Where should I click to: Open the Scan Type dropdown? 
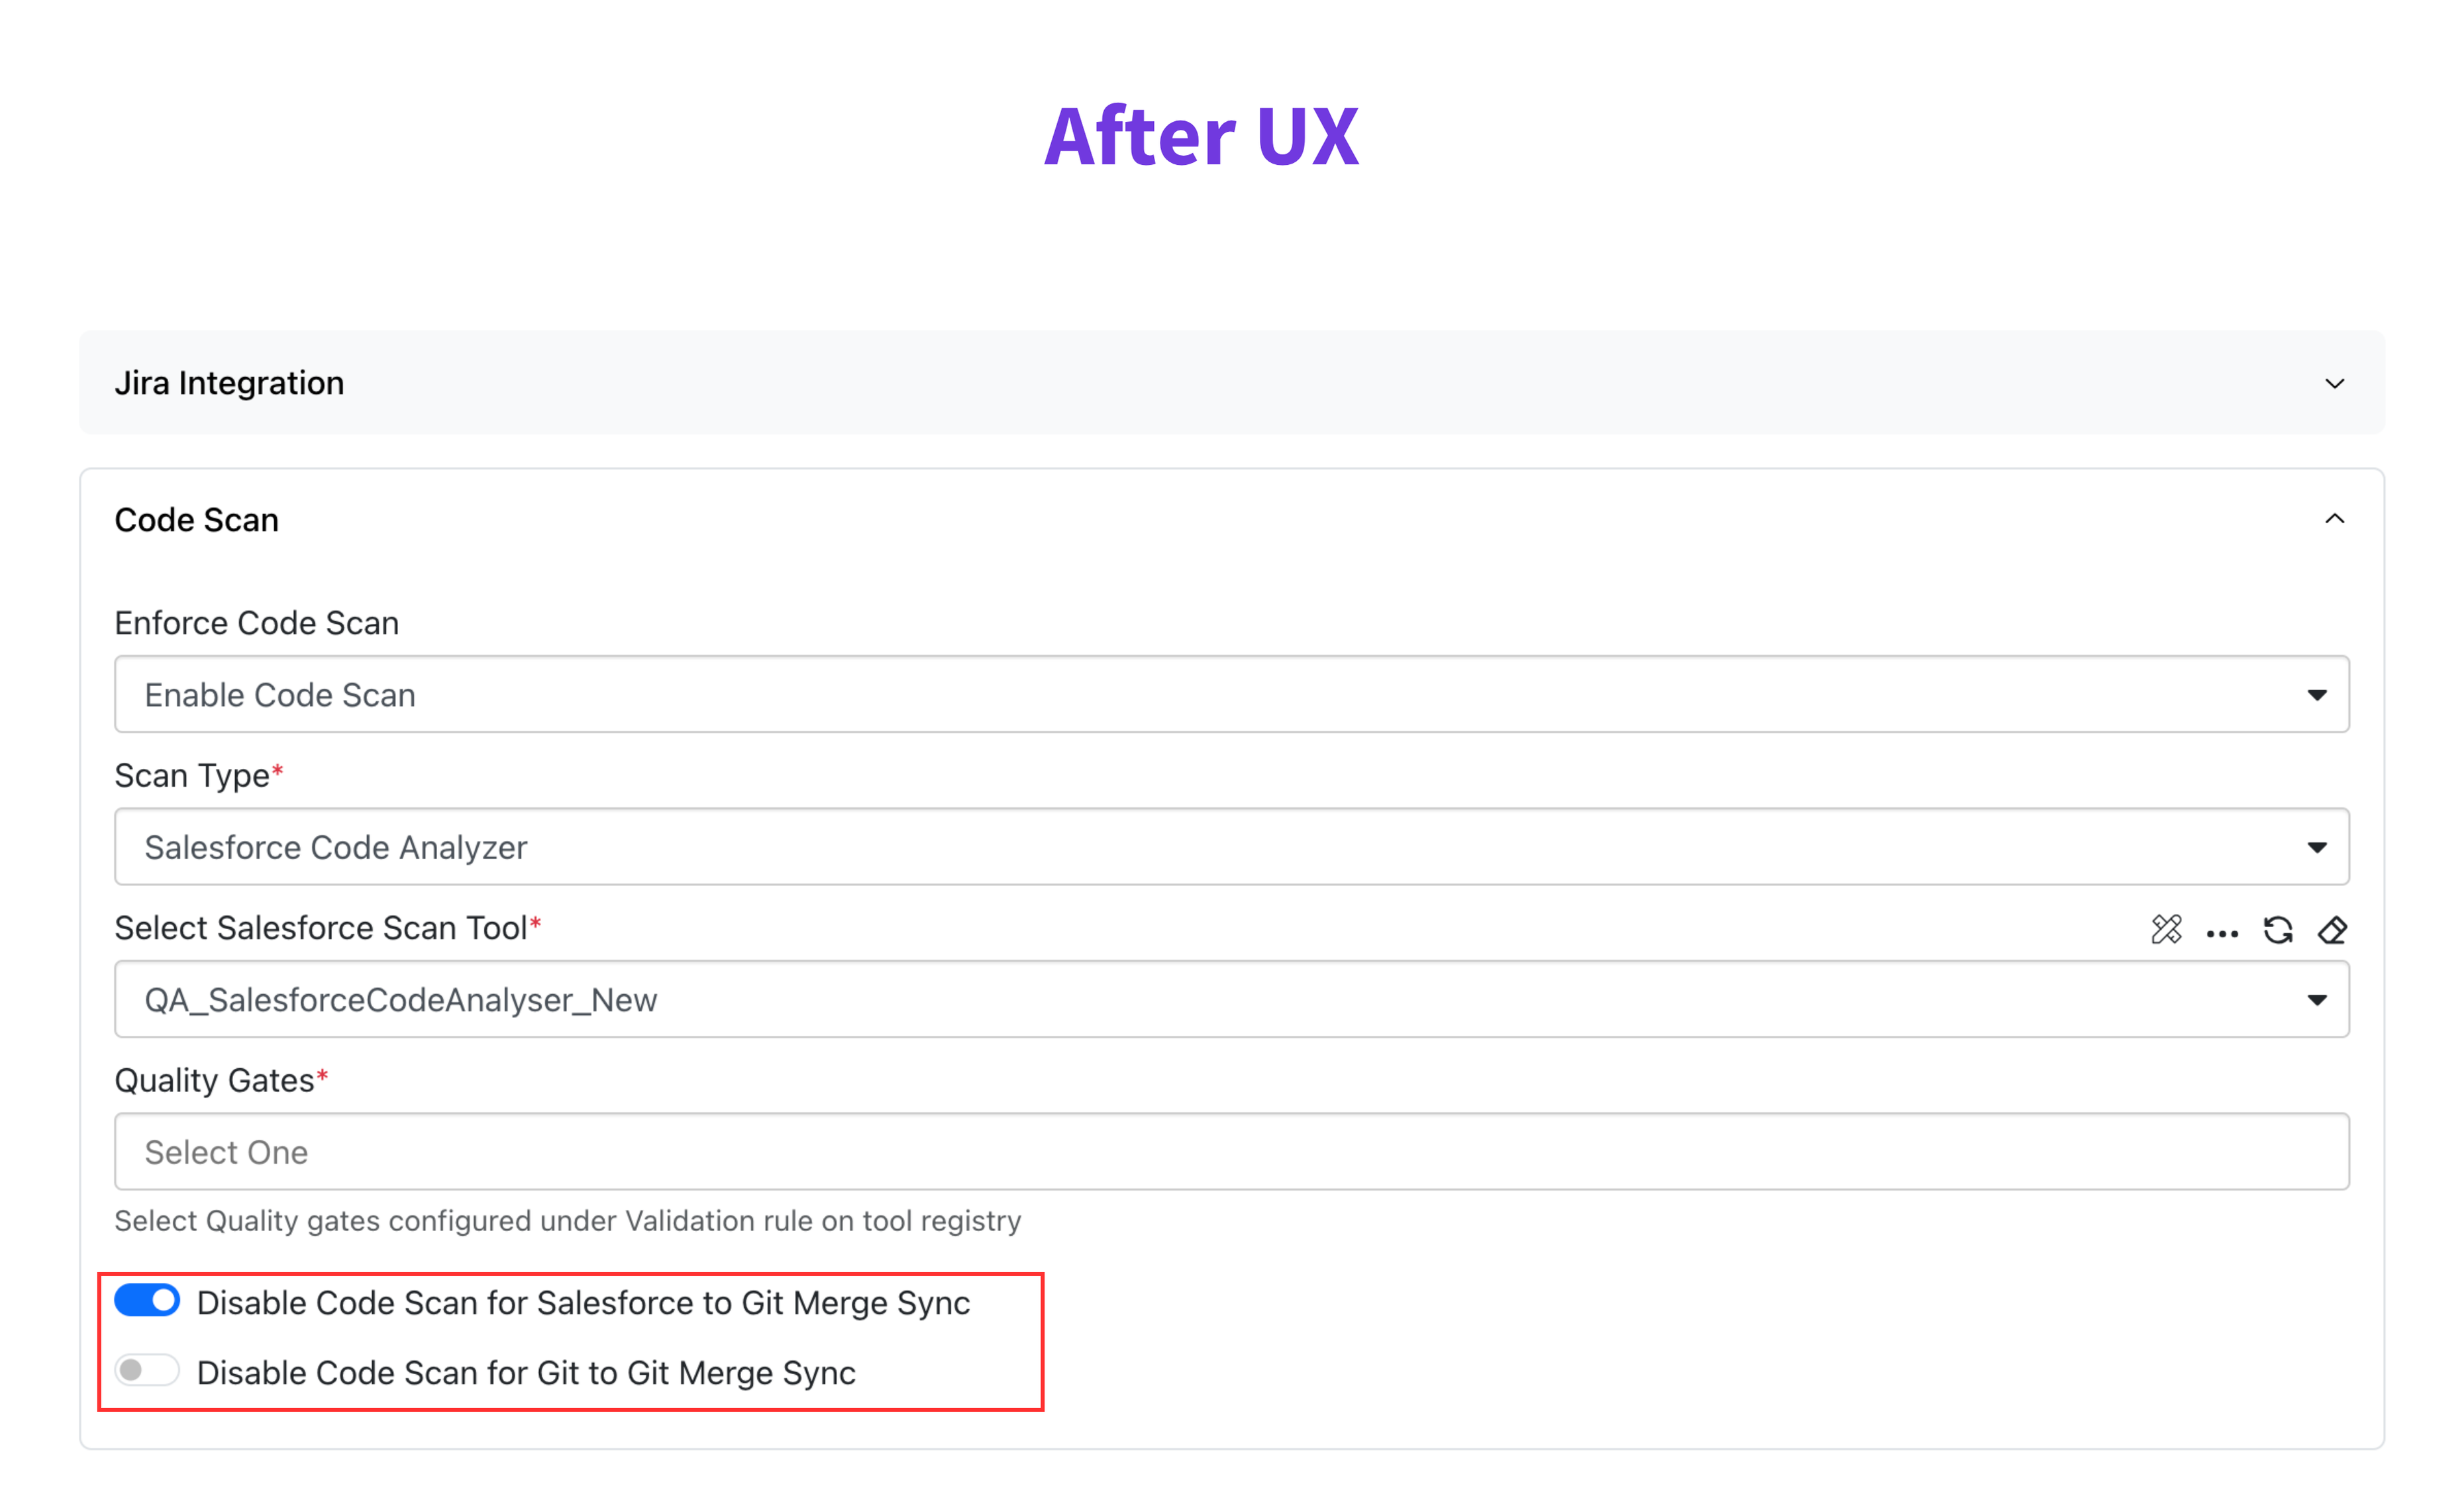pos(1231,847)
